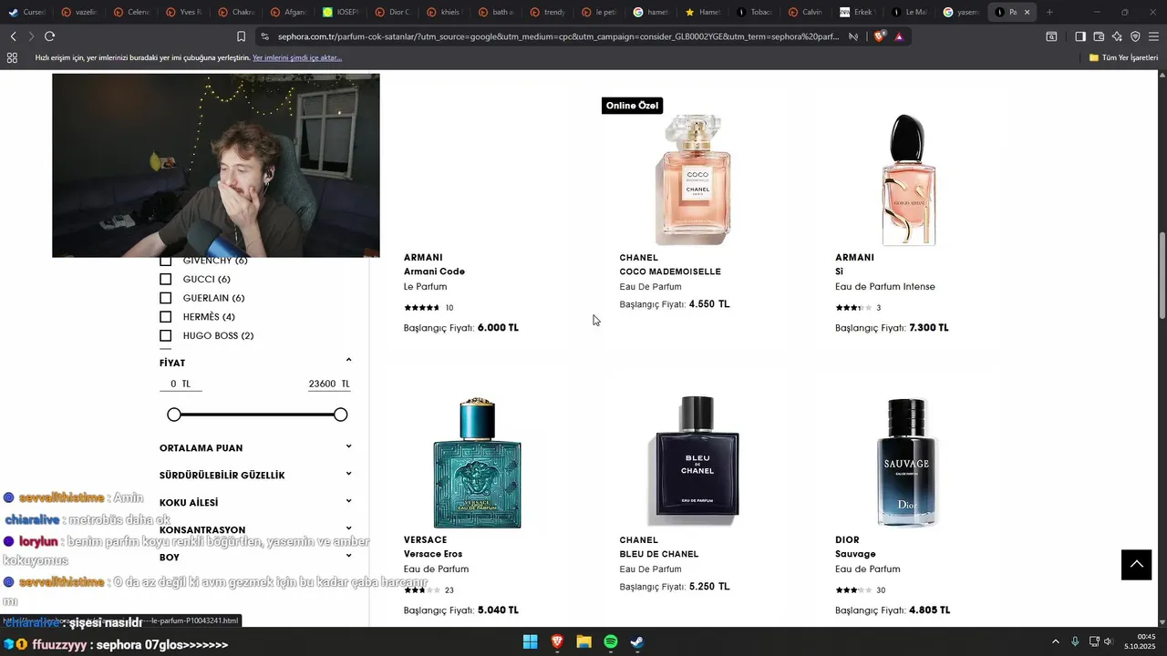This screenshot has width=1167, height=656.
Task: Grab the maximum price slider handle
Action: click(340, 415)
